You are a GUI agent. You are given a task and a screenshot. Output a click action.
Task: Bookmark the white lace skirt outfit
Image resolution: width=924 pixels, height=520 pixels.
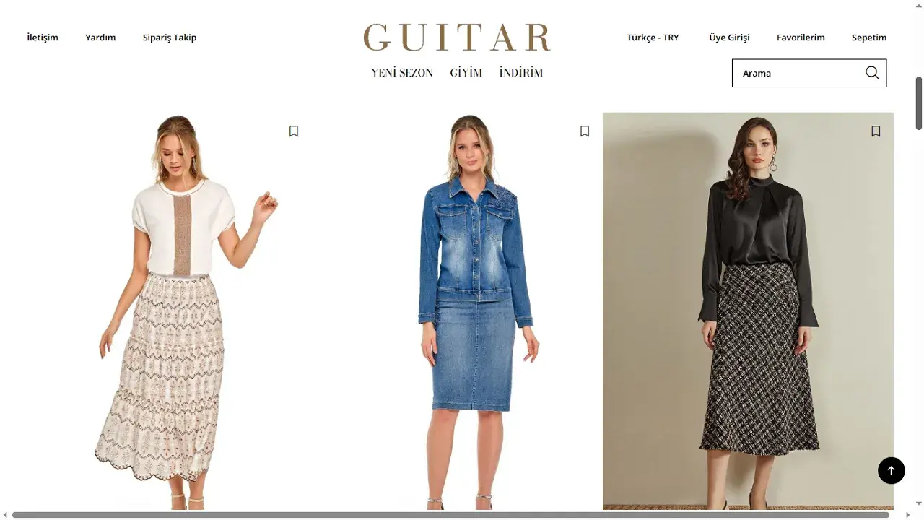(x=294, y=131)
